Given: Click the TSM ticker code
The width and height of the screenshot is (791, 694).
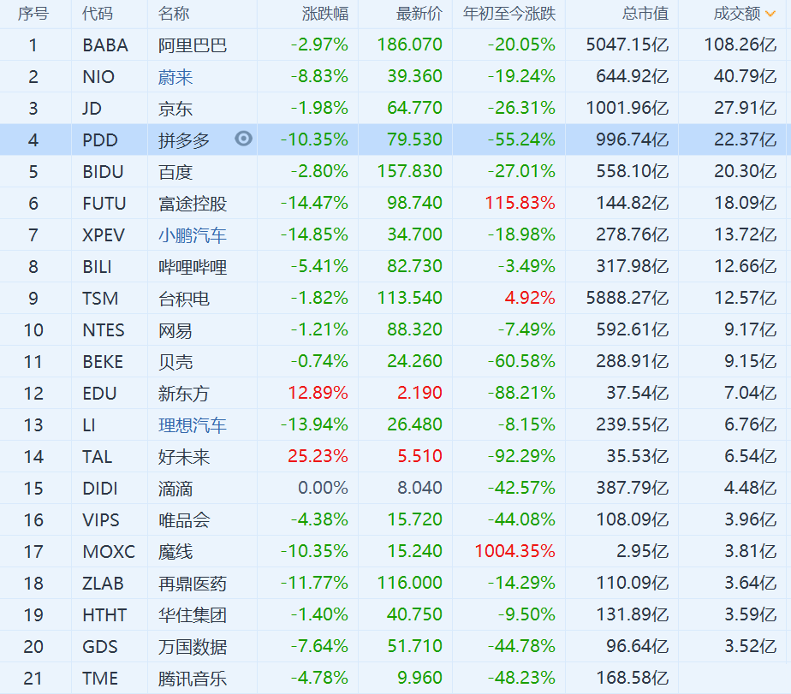Looking at the screenshot, I should (101, 299).
